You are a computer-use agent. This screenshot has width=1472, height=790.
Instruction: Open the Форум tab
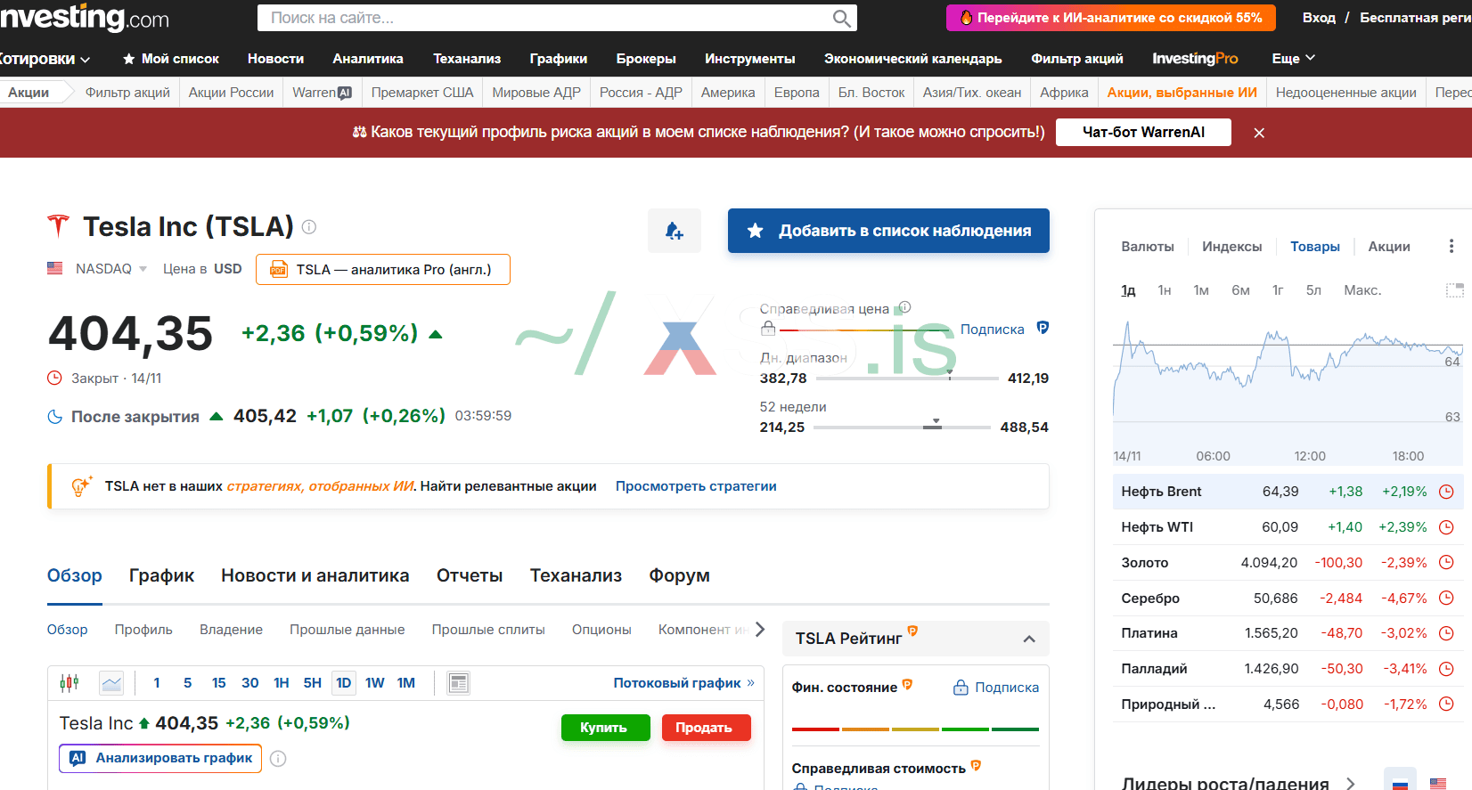(x=679, y=575)
